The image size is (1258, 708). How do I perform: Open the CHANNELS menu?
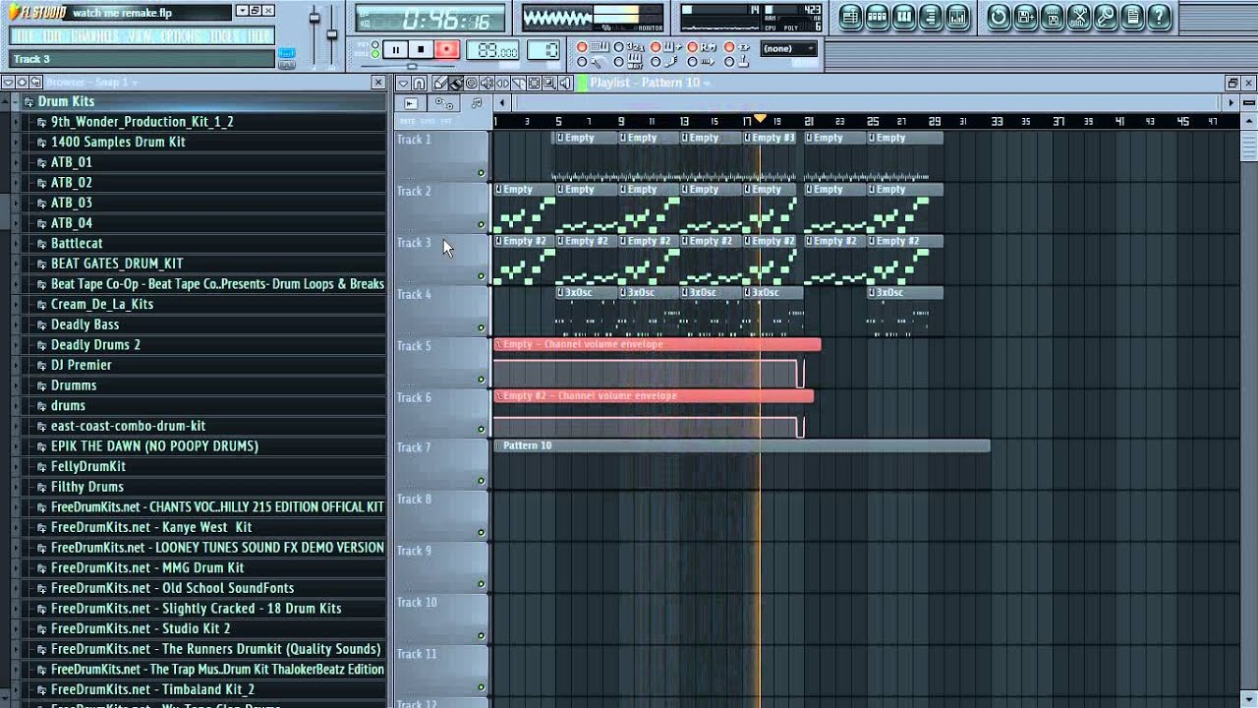94,36
